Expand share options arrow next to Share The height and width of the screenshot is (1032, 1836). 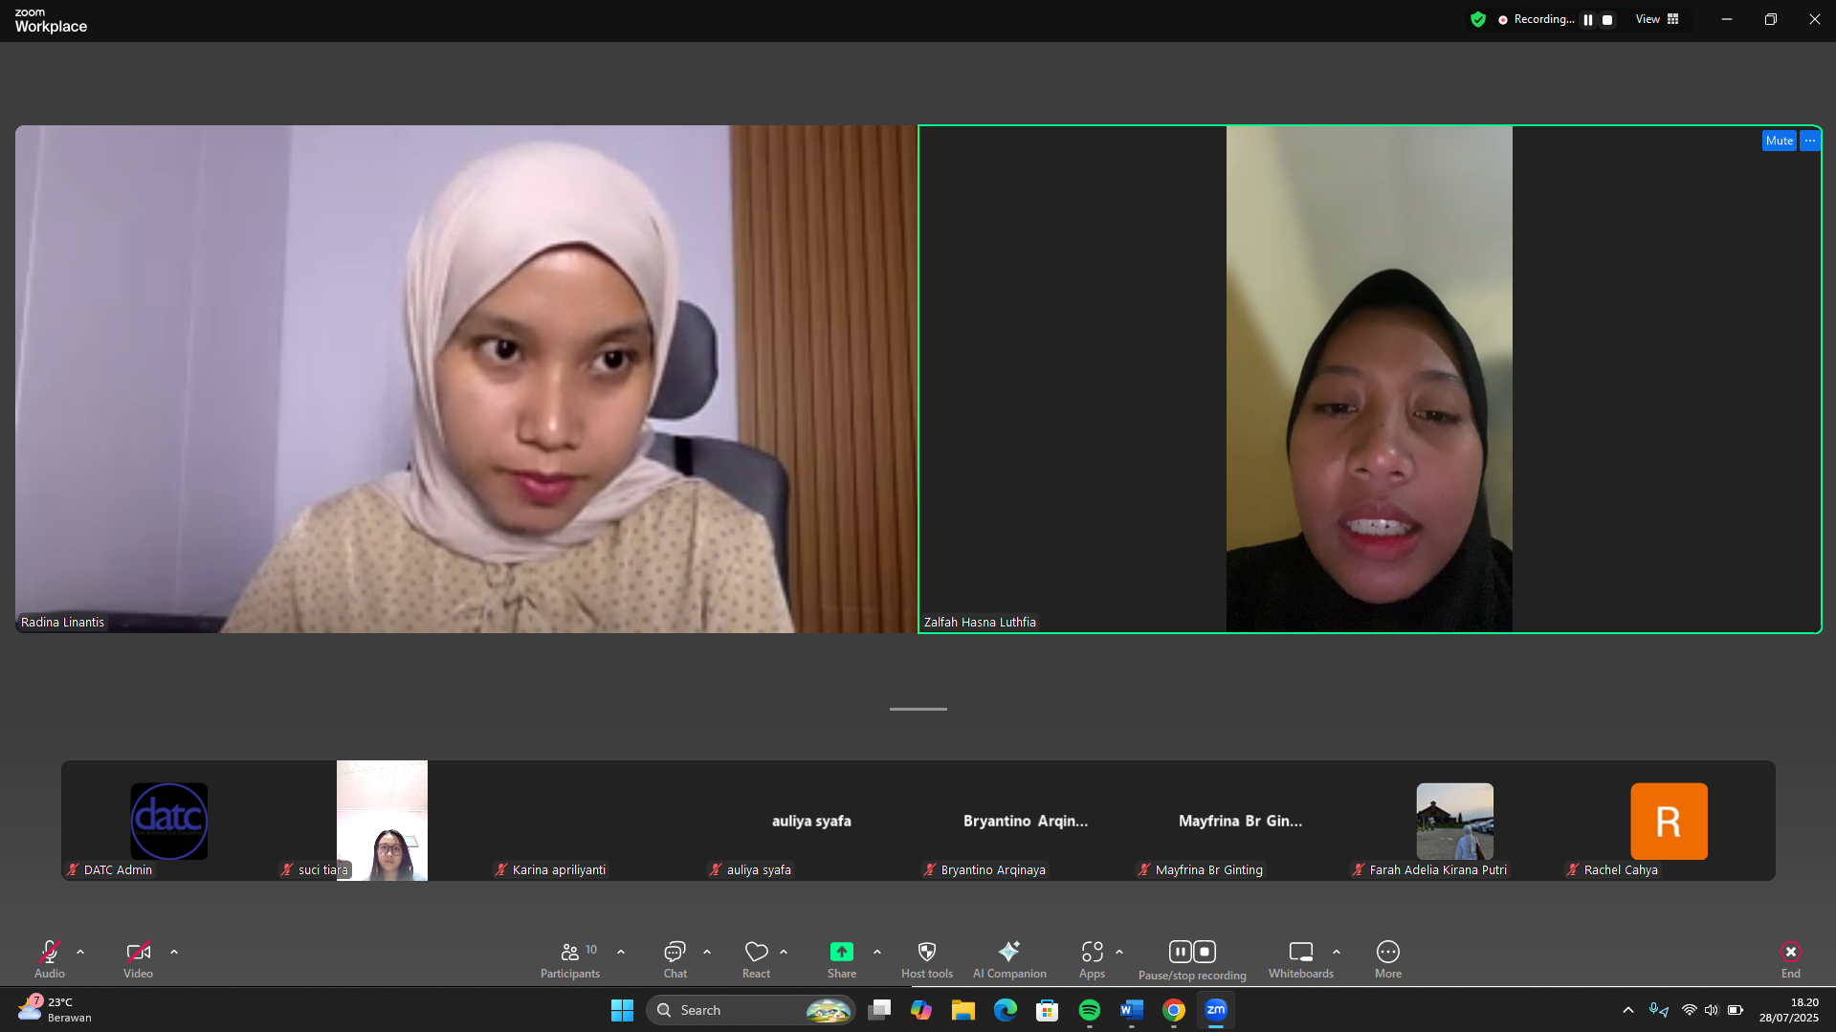pos(877,952)
